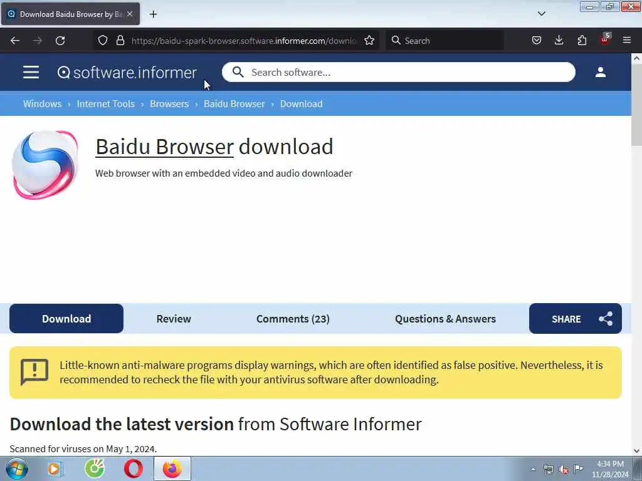Go back to the previous page

pos(15,41)
